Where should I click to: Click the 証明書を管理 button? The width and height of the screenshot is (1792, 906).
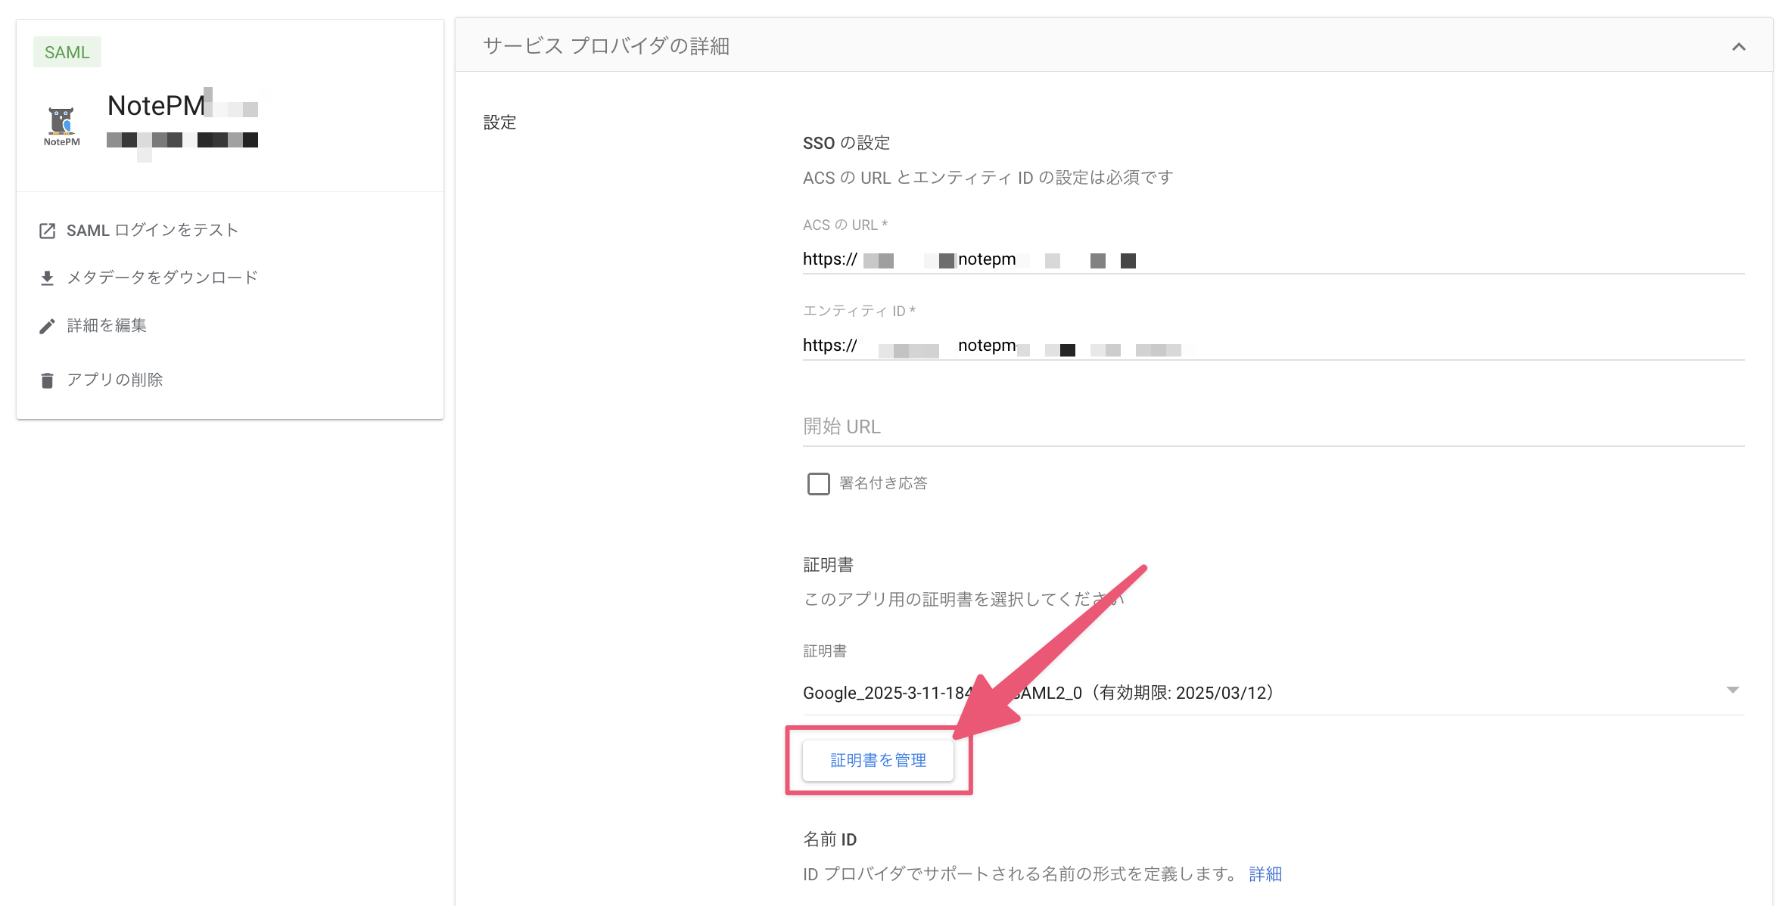(878, 760)
